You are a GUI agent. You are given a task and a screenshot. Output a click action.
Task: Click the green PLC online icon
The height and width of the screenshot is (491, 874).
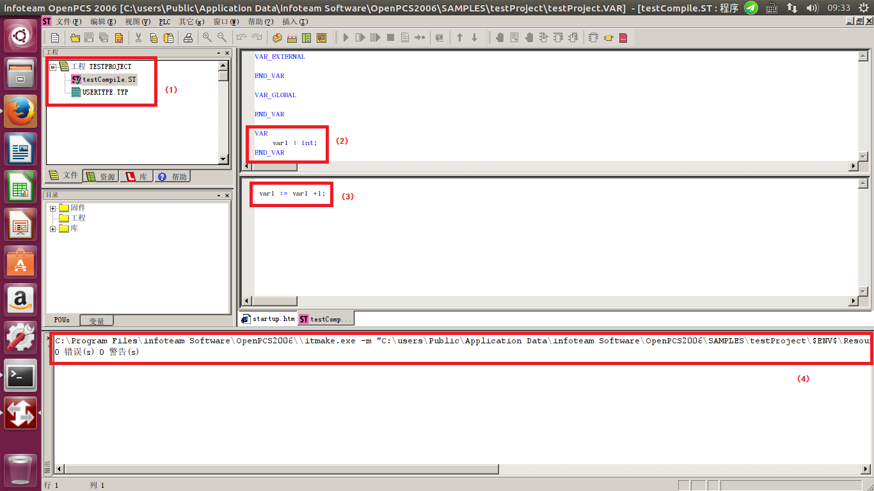(x=306, y=38)
